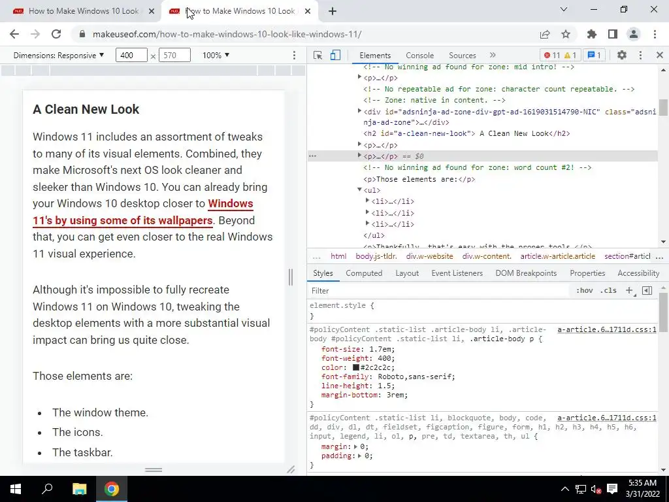Open taskbar search magnifier
The width and height of the screenshot is (669, 502).
pyautogui.click(x=47, y=489)
